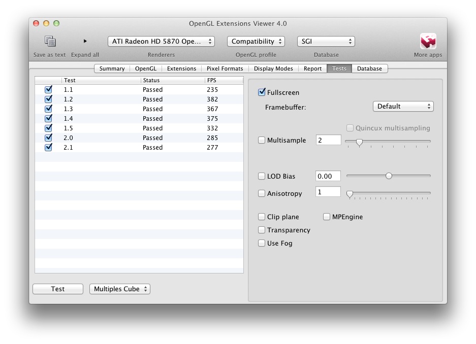The width and height of the screenshot is (476, 344).
Task: Open the Multiples Cube dropdown
Action: tap(120, 289)
